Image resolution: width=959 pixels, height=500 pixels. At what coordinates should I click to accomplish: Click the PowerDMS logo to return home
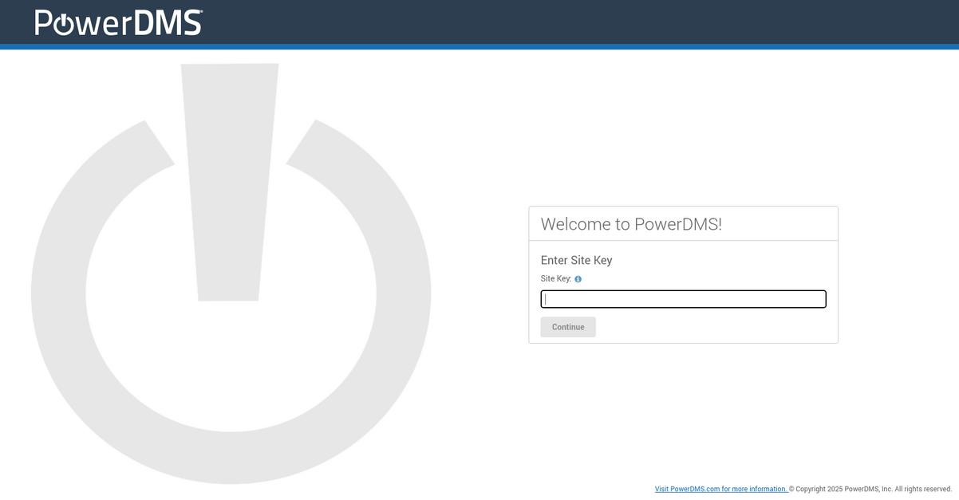[x=117, y=22]
